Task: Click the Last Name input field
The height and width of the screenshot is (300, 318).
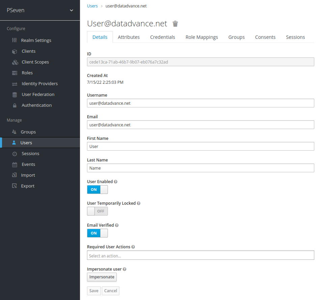Action: pyautogui.click(x=200, y=168)
